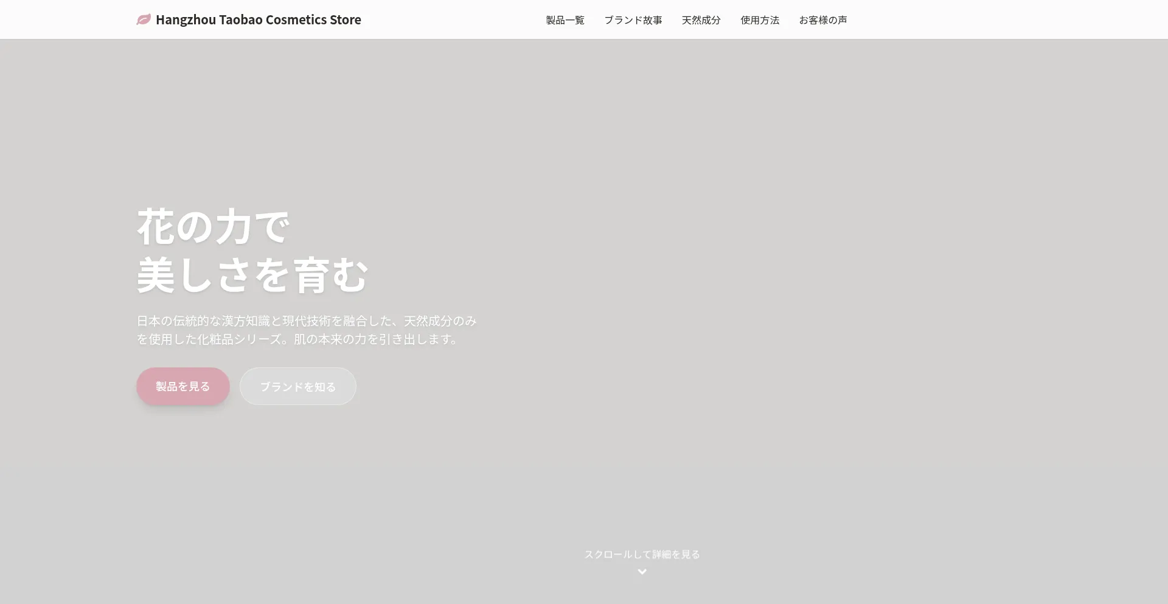The height and width of the screenshot is (604, 1168).
Task: Click 天然成分のみ at end of description's first line
Action: click(440, 321)
